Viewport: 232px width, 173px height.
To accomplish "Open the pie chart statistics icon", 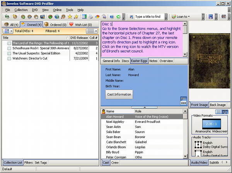I will (x=97, y=17).
